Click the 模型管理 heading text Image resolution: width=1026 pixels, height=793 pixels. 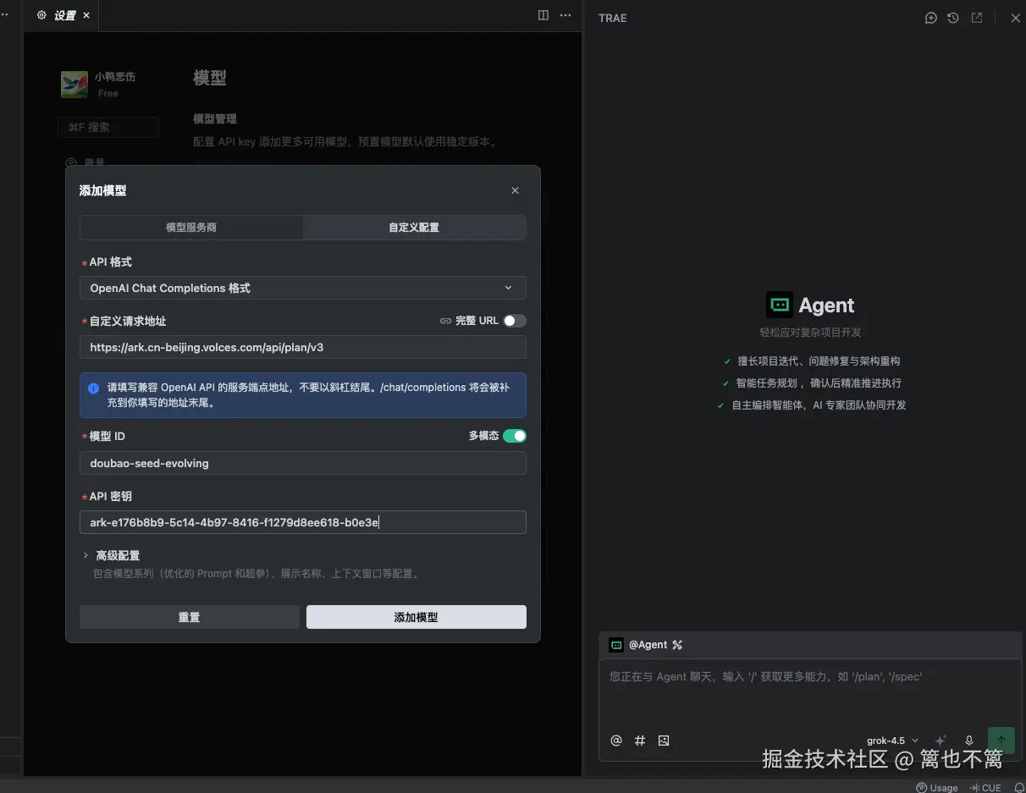tap(215, 119)
